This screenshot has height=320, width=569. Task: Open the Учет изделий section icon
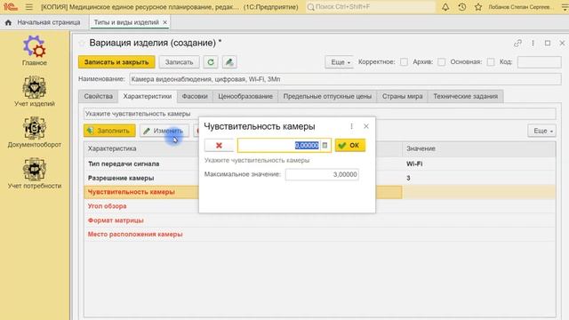click(35, 87)
